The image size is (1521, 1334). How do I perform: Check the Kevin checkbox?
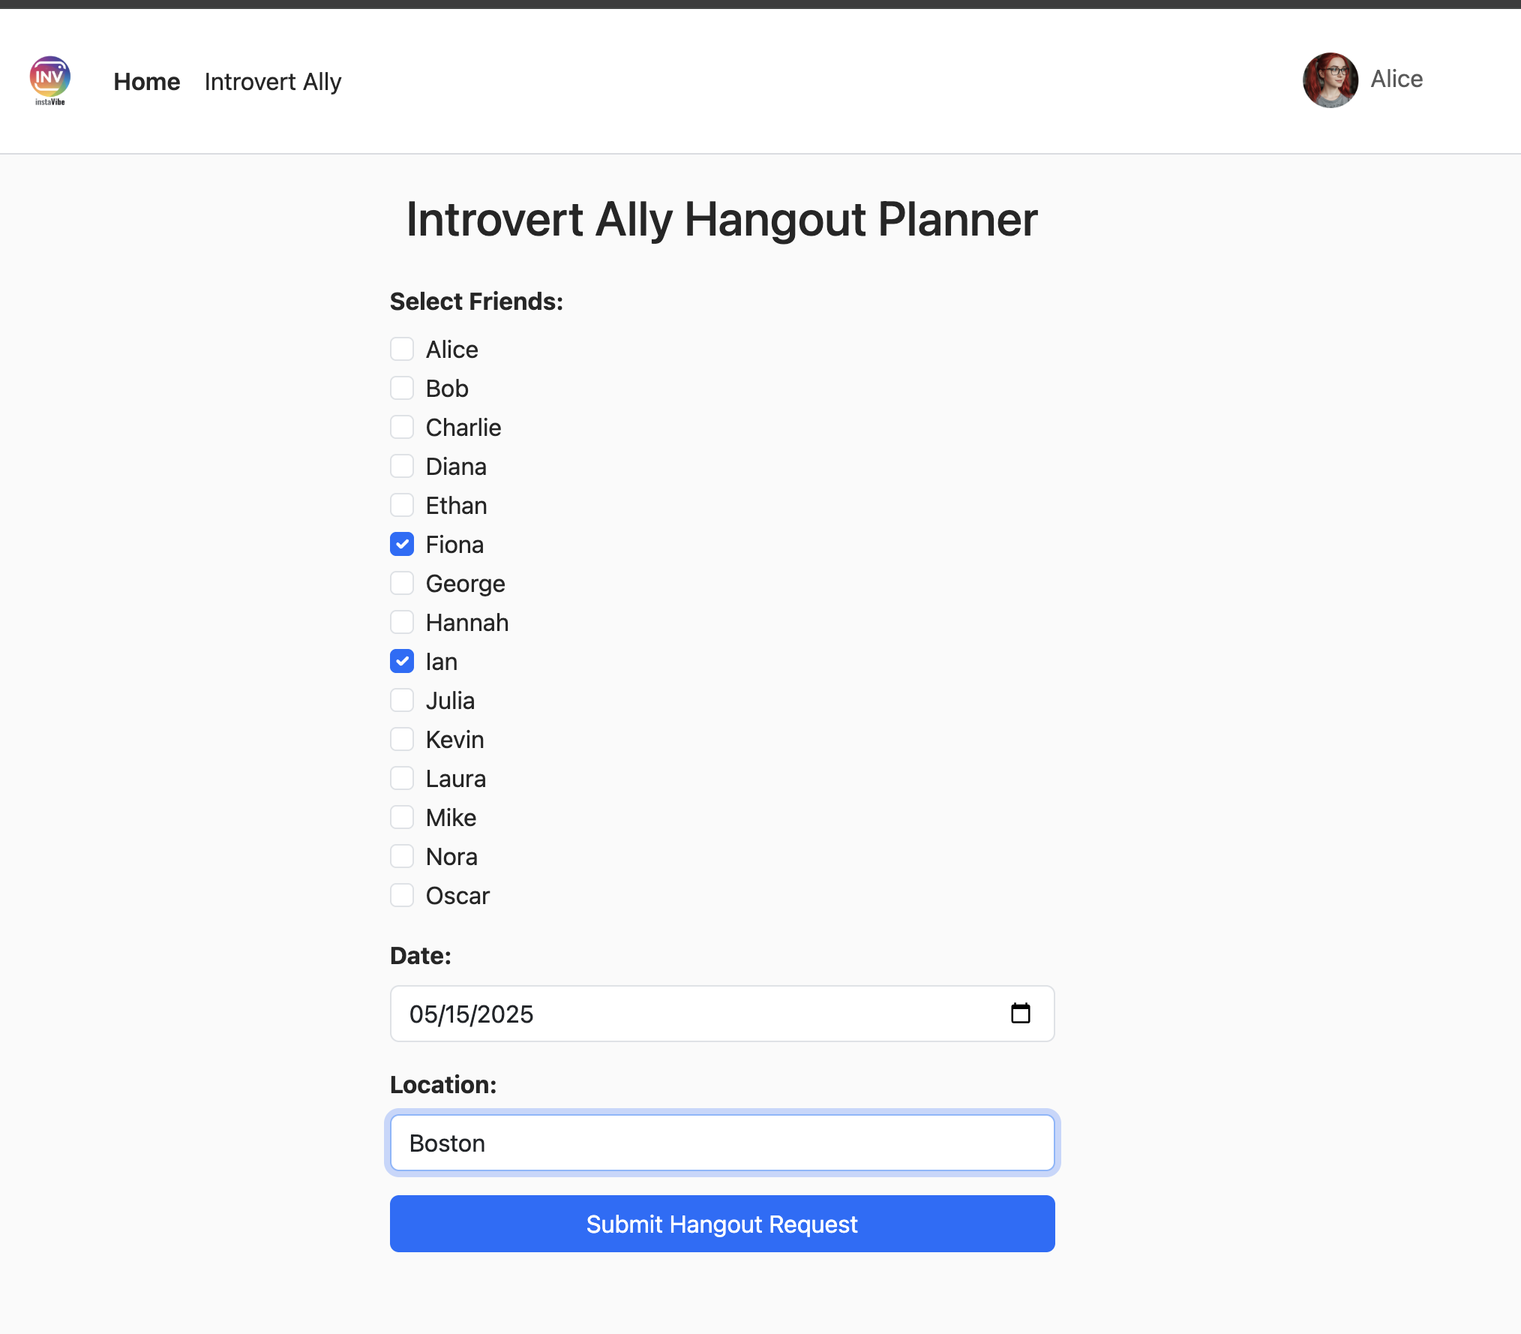(402, 739)
